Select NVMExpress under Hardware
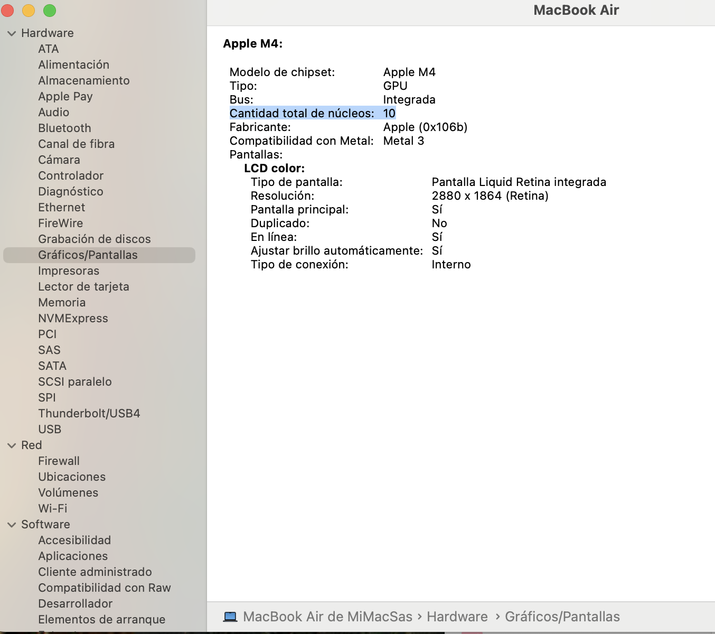Image resolution: width=715 pixels, height=634 pixels. coord(73,318)
